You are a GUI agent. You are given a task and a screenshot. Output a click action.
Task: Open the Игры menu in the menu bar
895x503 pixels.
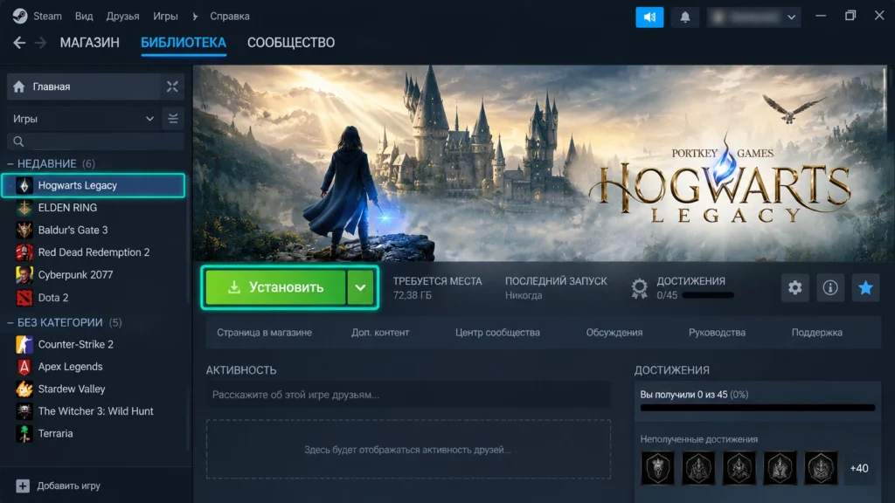click(x=165, y=16)
